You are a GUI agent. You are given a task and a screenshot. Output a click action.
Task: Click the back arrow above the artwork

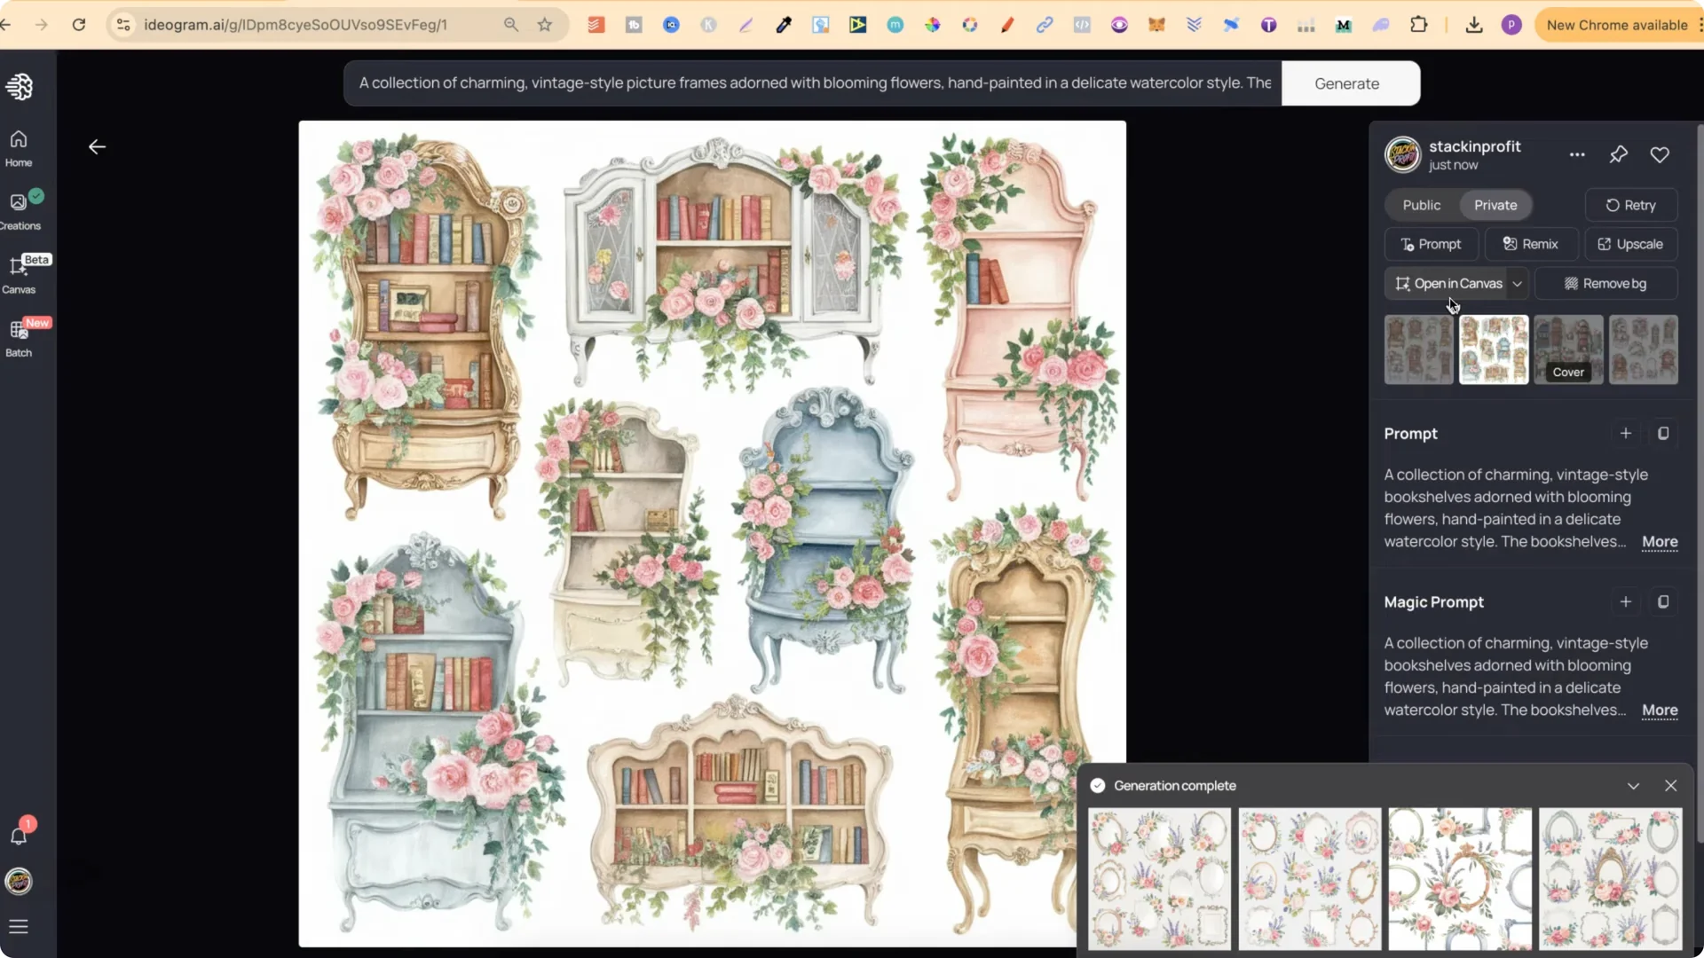click(x=97, y=146)
